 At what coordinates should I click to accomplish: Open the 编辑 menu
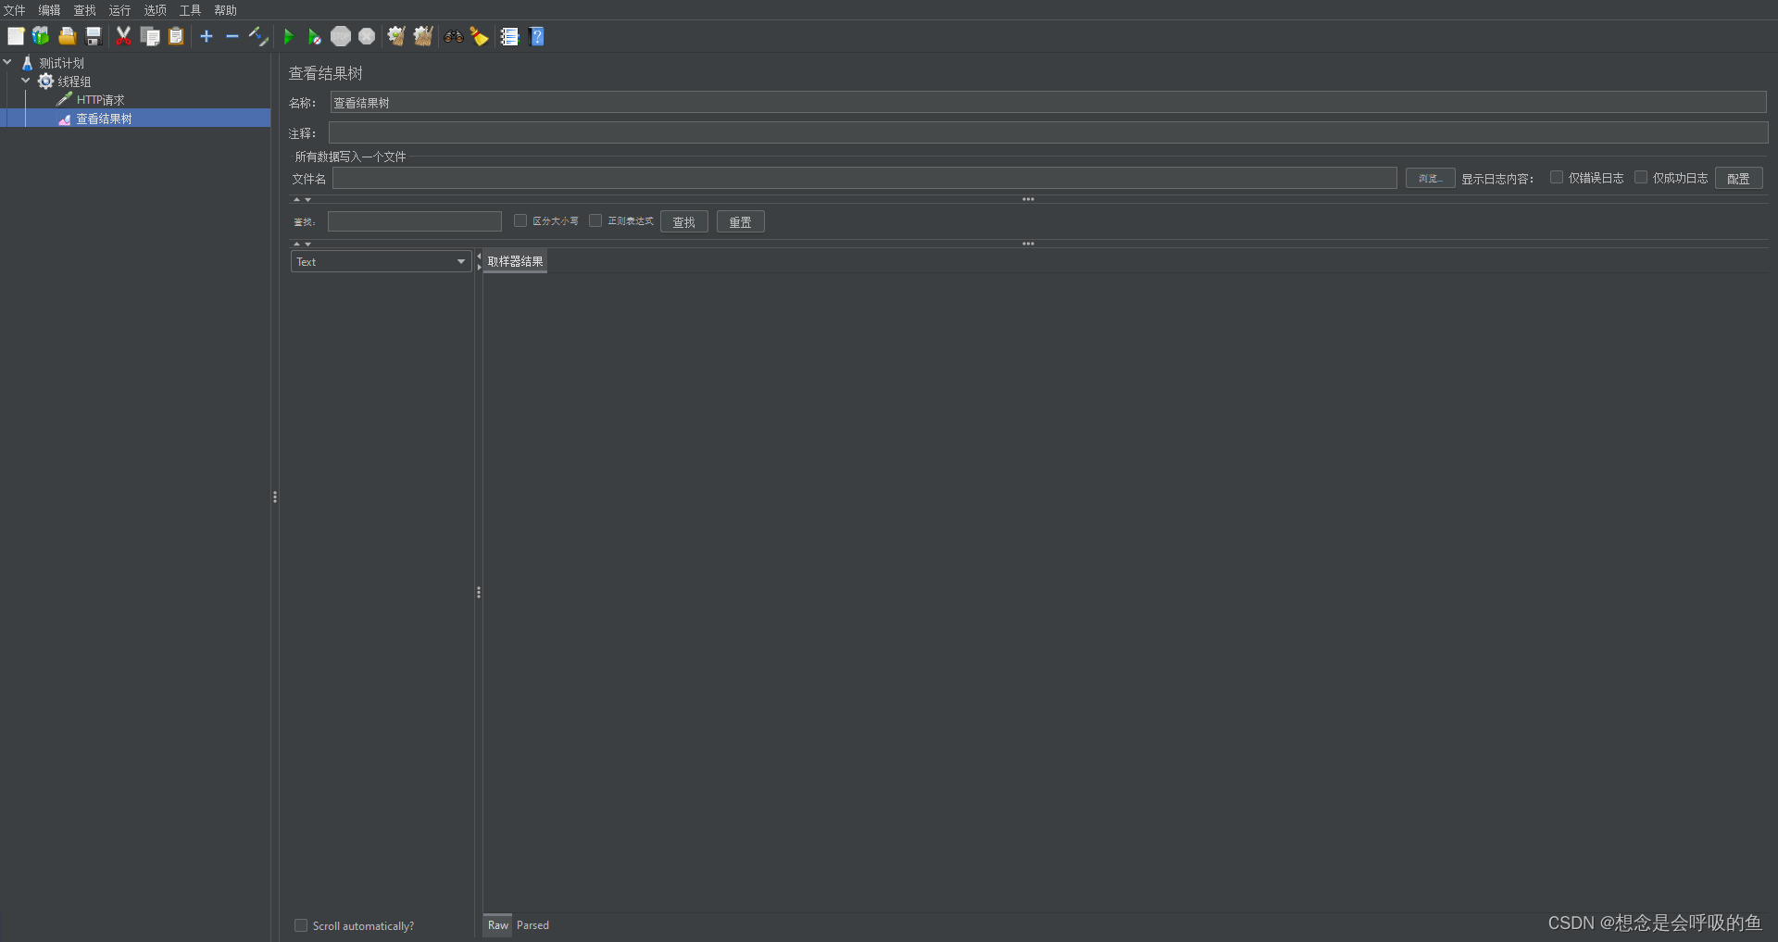[x=49, y=10]
